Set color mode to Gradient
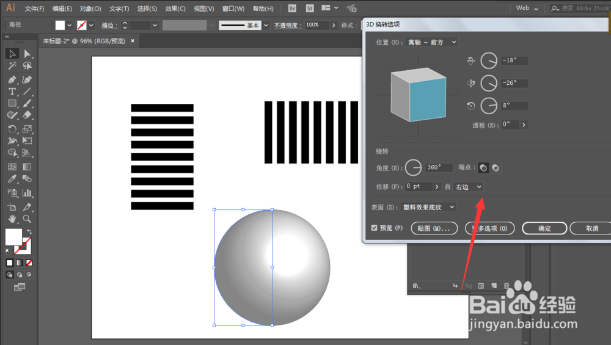The width and height of the screenshot is (611, 345). click(x=19, y=263)
